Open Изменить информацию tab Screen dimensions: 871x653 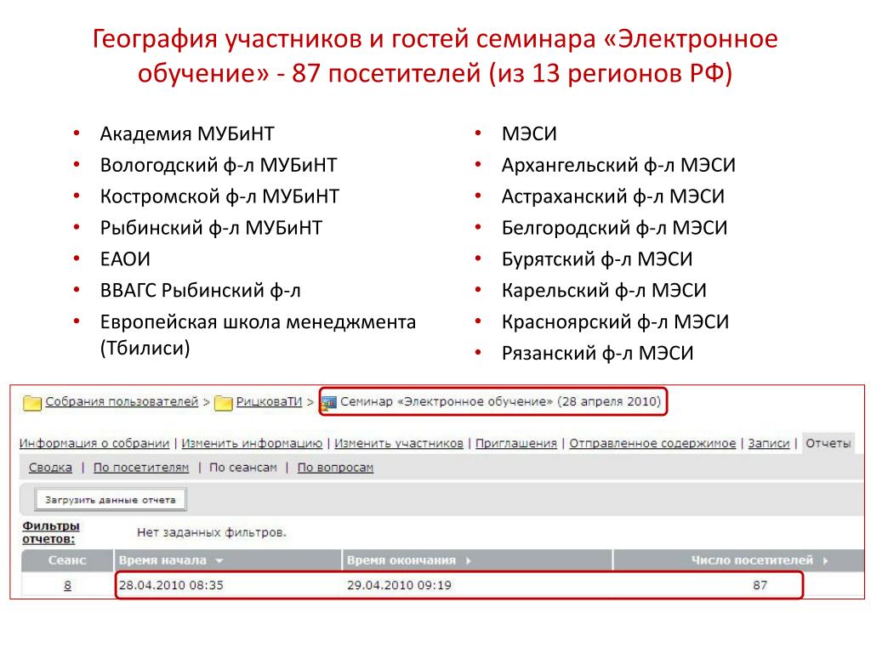click(252, 443)
